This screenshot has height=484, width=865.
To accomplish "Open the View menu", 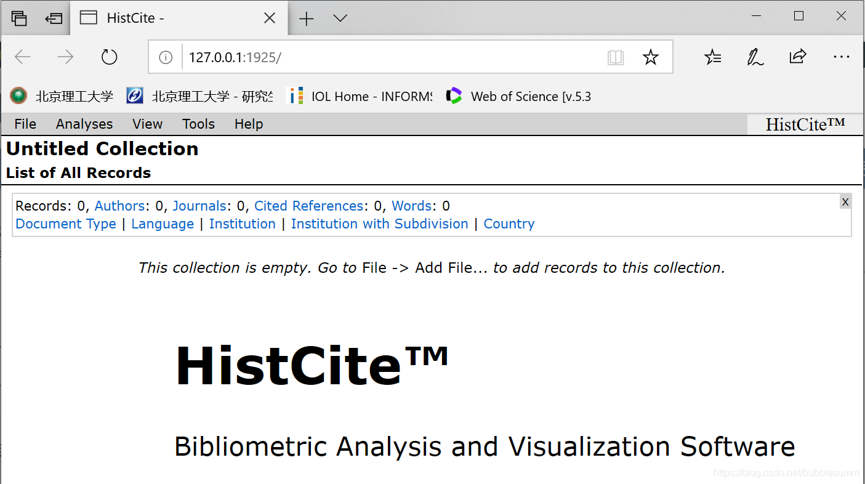I will [x=147, y=124].
